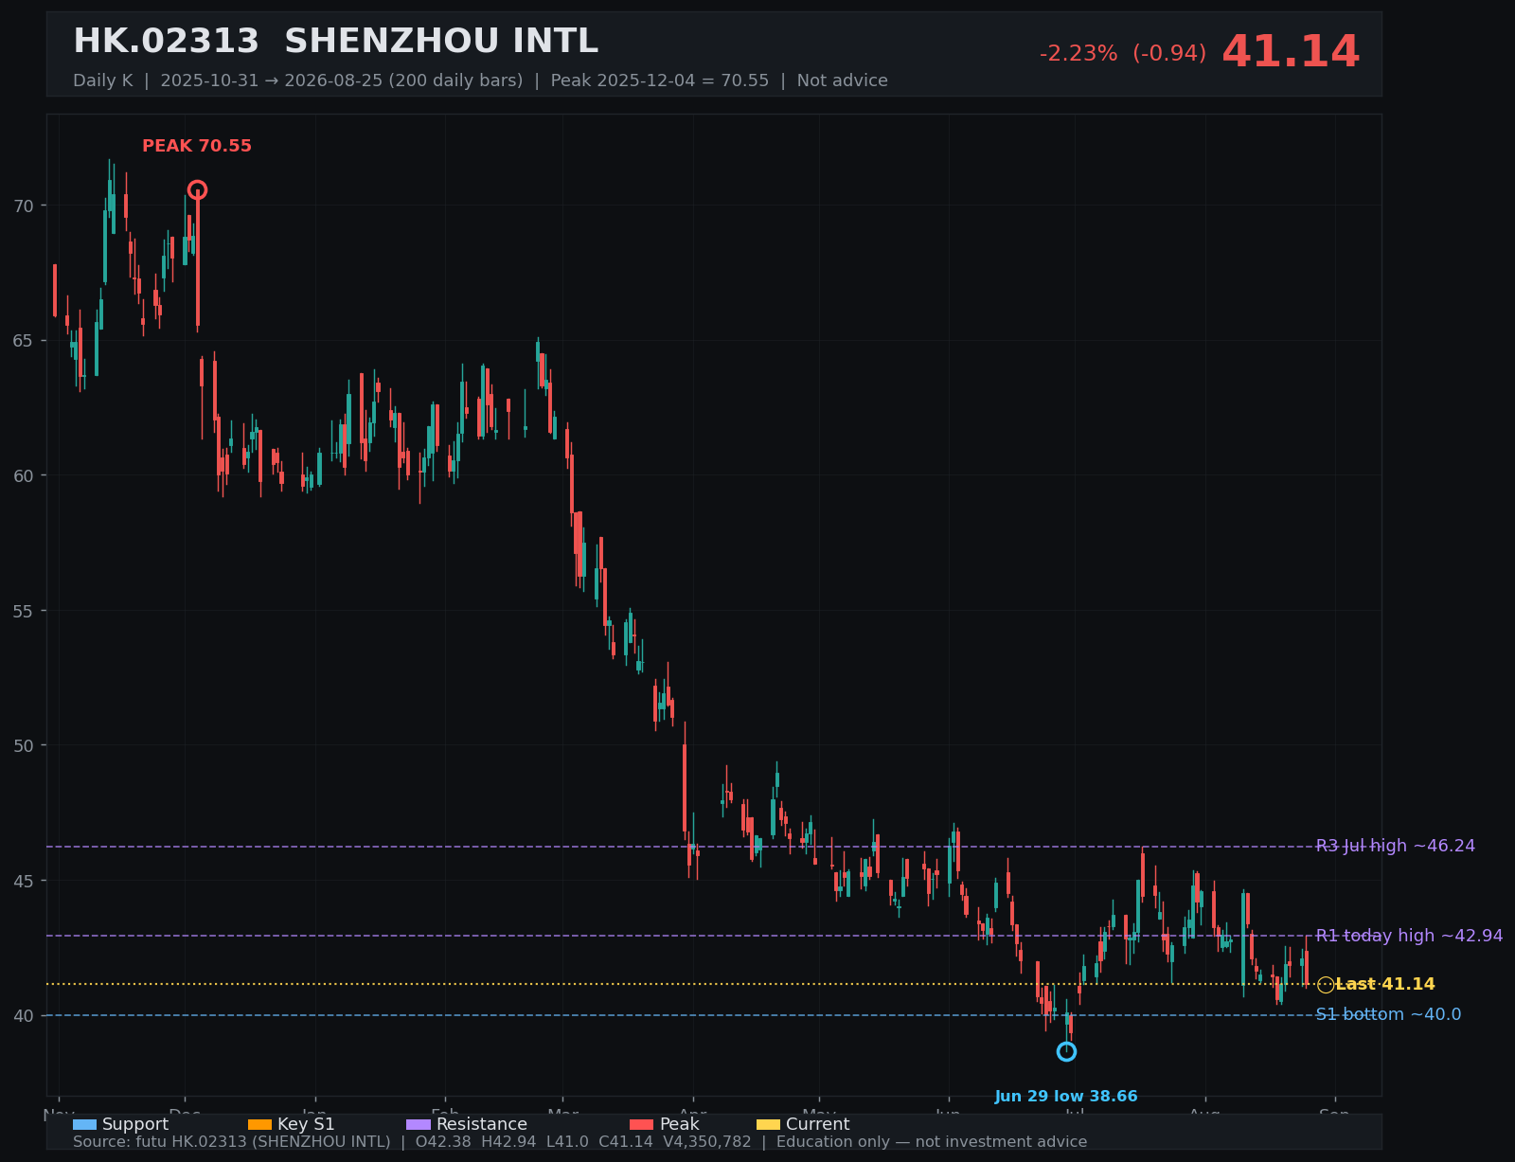Click the 40 y-axis tick label
The height and width of the screenshot is (1162, 1515).
[x=24, y=1016]
